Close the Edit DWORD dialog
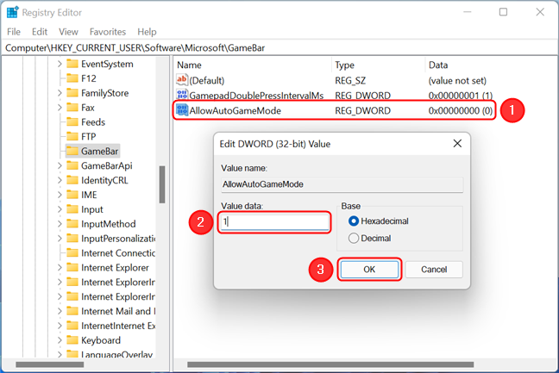559x373 pixels. (x=457, y=144)
